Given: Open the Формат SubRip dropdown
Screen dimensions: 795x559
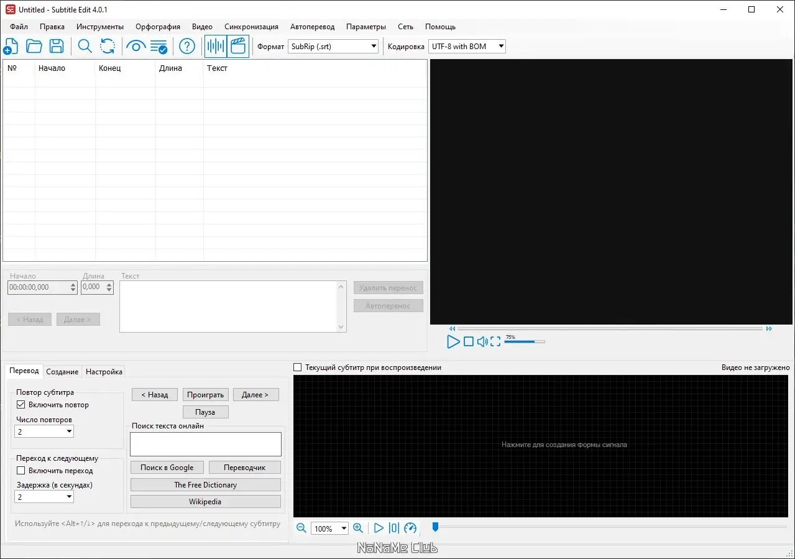Looking at the screenshot, I should 333,46.
